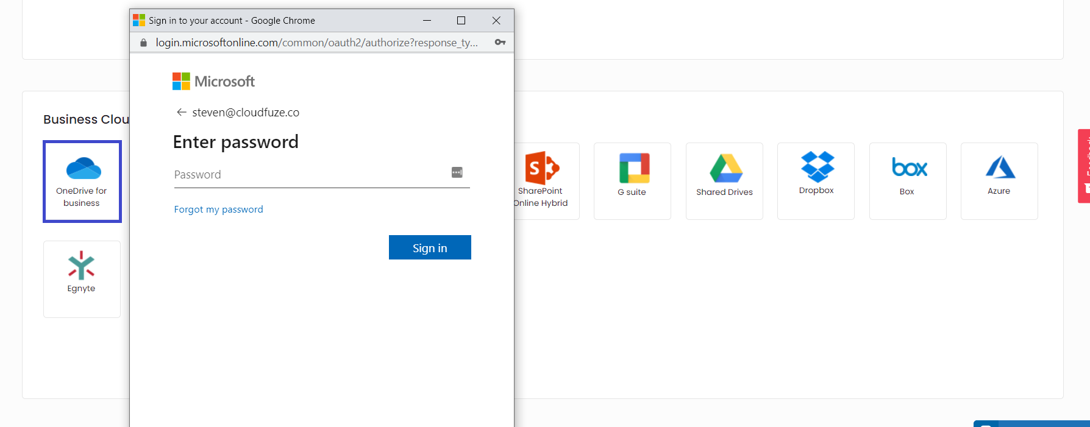The height and width of the screenshot is (427, 1090).
Task: Click the Chrome window icon in the title bar
Action: coord(139,20)
